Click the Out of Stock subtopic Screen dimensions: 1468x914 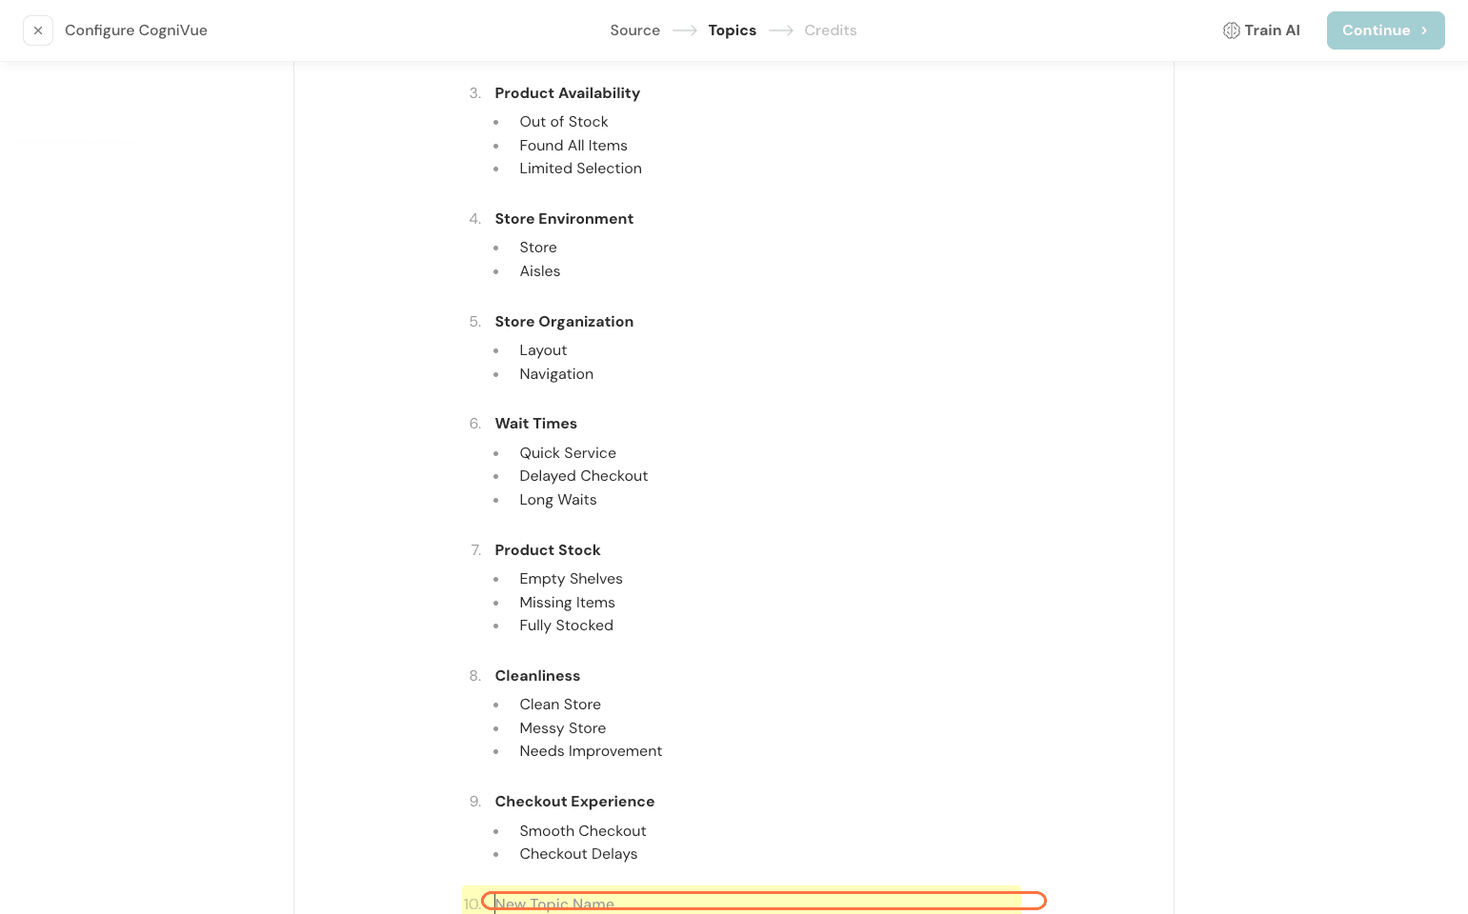[563, 122]
